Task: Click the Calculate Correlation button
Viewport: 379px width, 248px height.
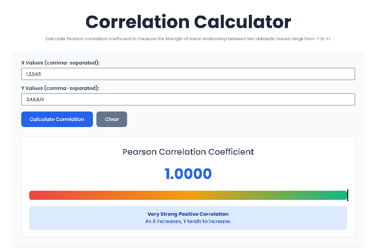Action: [57, 119]
